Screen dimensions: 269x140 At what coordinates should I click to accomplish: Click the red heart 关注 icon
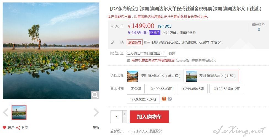(x=4, y=128)
